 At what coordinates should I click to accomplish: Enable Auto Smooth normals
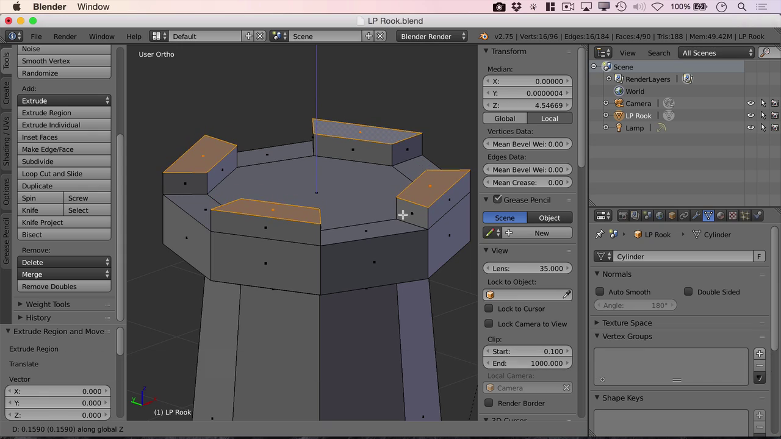click(x=600, y=291)
